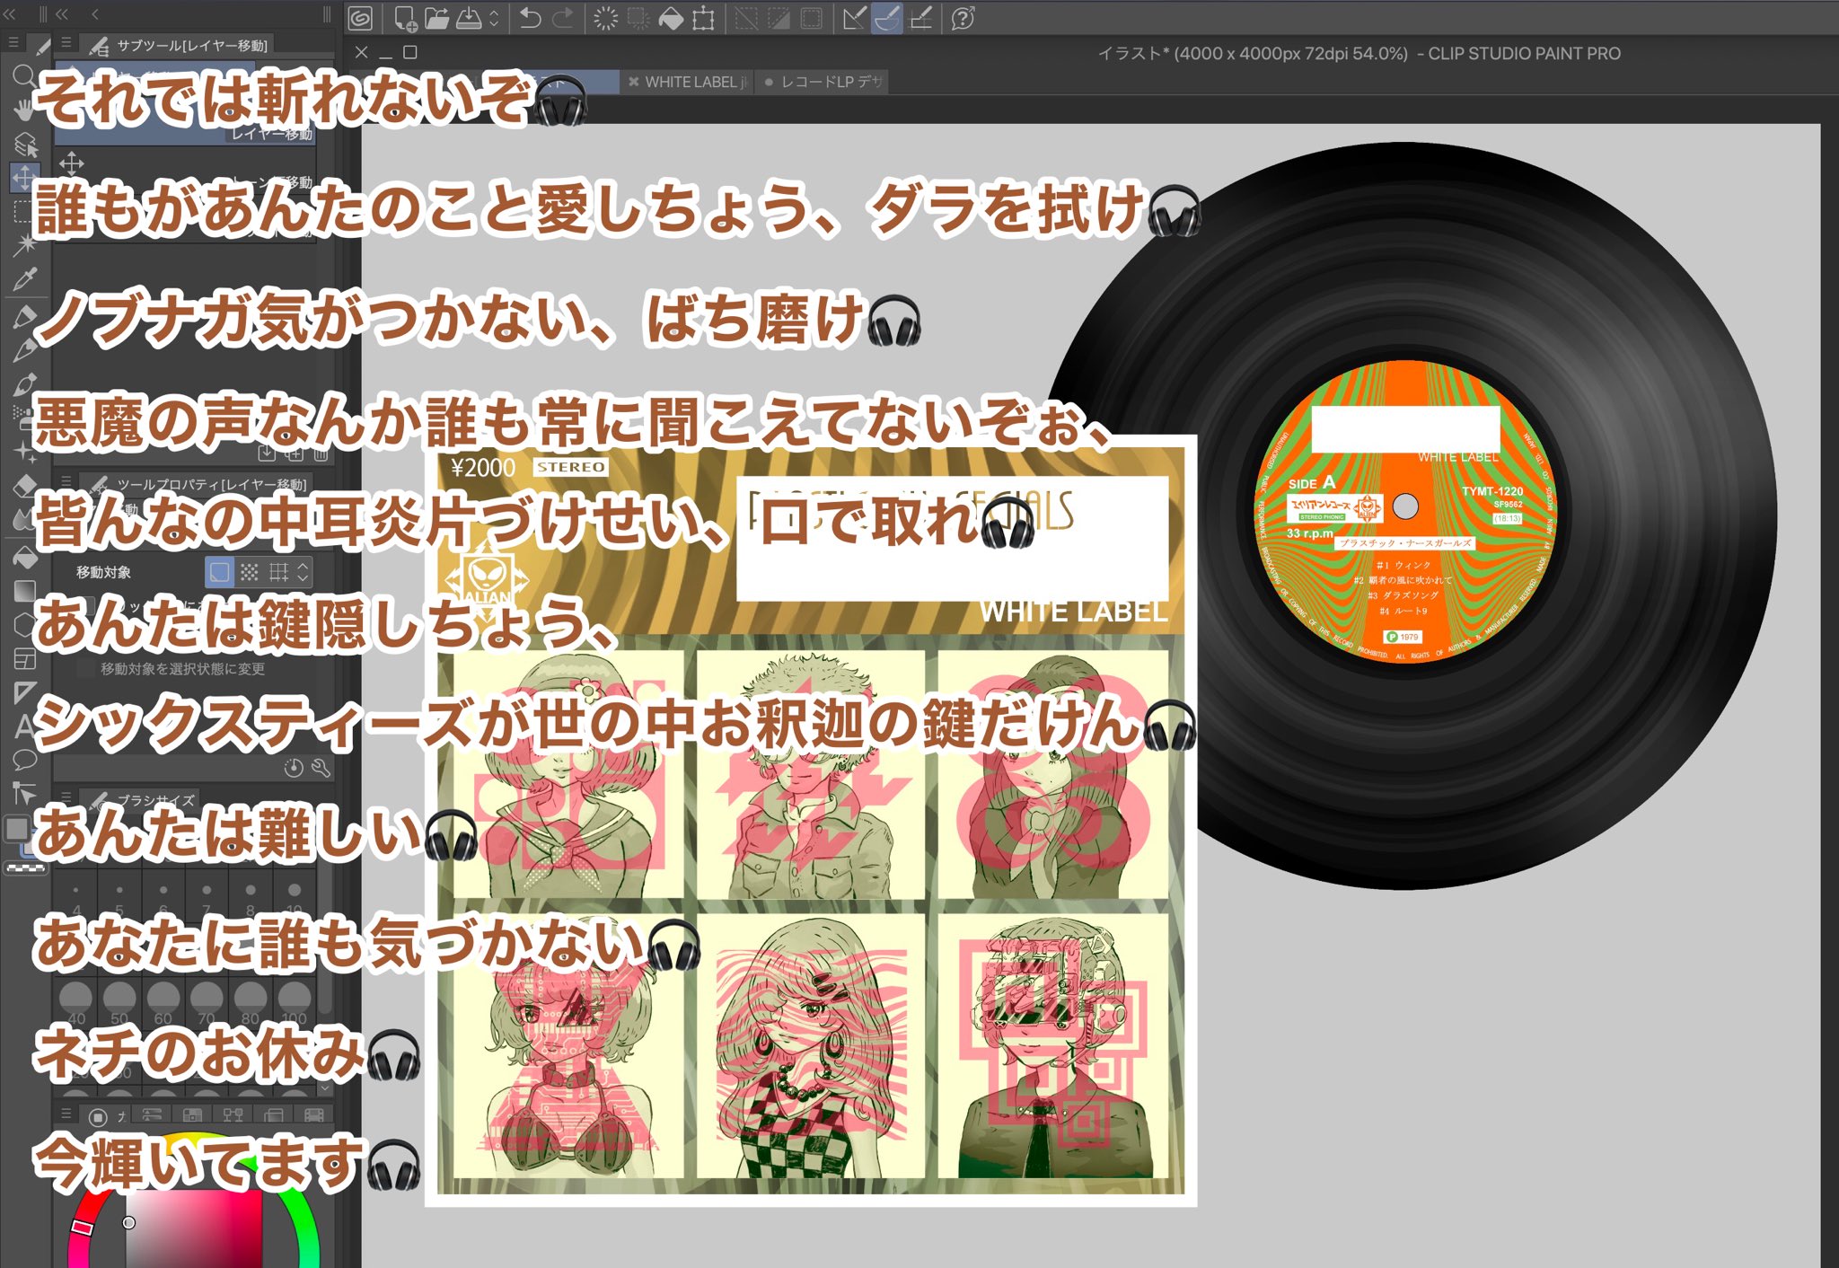Expand the 移動対象 options stepper arrows
The height and width of the screenshot is (1268, 1839).
[x=304, y=572]
